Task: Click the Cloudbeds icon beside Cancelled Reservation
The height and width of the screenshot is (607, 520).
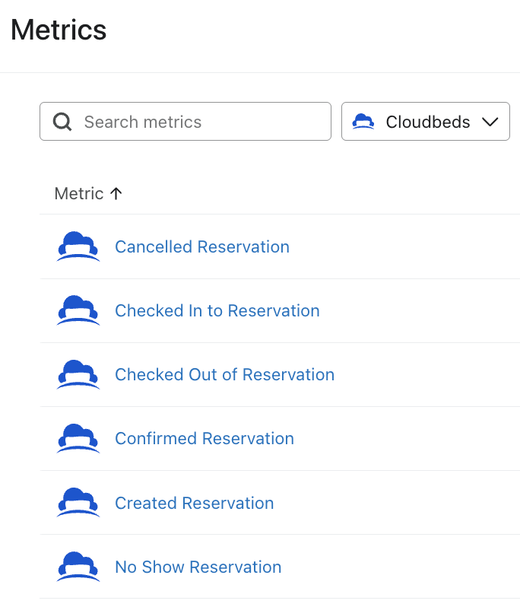Action: (78, 246)
